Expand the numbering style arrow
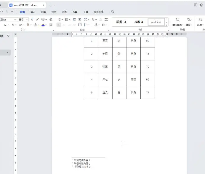 [70, 20]
